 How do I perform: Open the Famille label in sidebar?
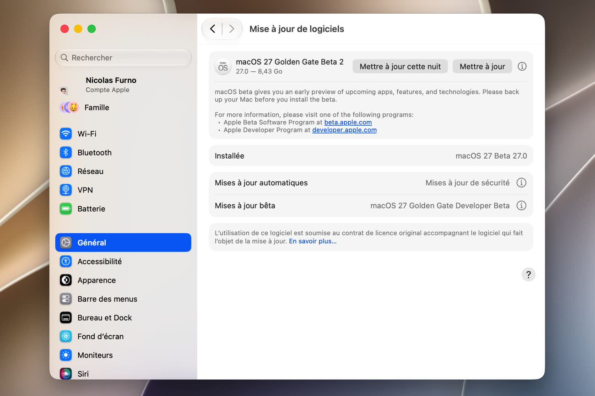click(x=97, y=107)
